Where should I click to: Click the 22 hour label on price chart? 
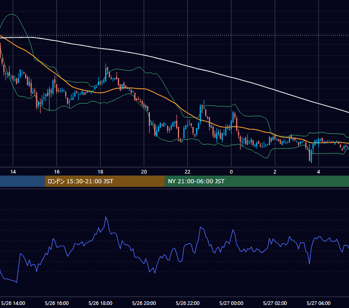coord(188,172)
